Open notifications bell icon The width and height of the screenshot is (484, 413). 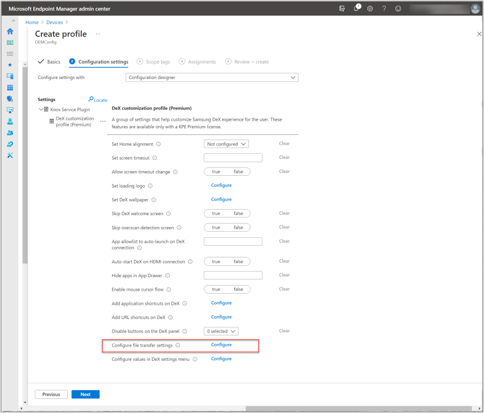click(357, 8)
